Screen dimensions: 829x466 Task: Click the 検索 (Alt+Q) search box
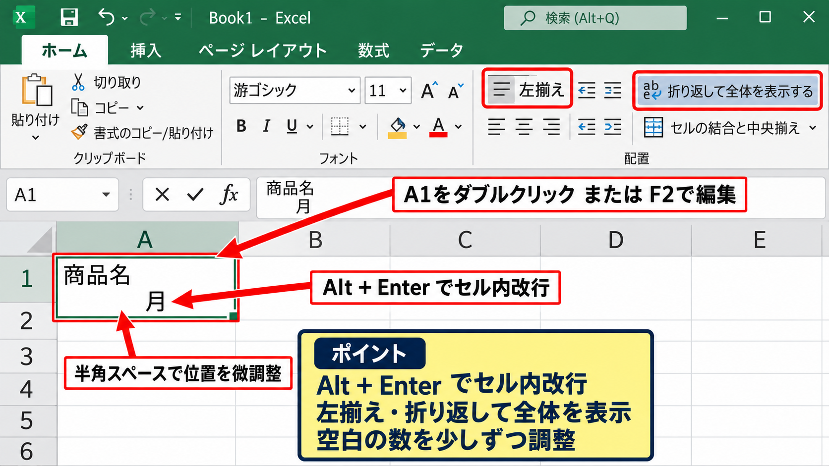595,18
